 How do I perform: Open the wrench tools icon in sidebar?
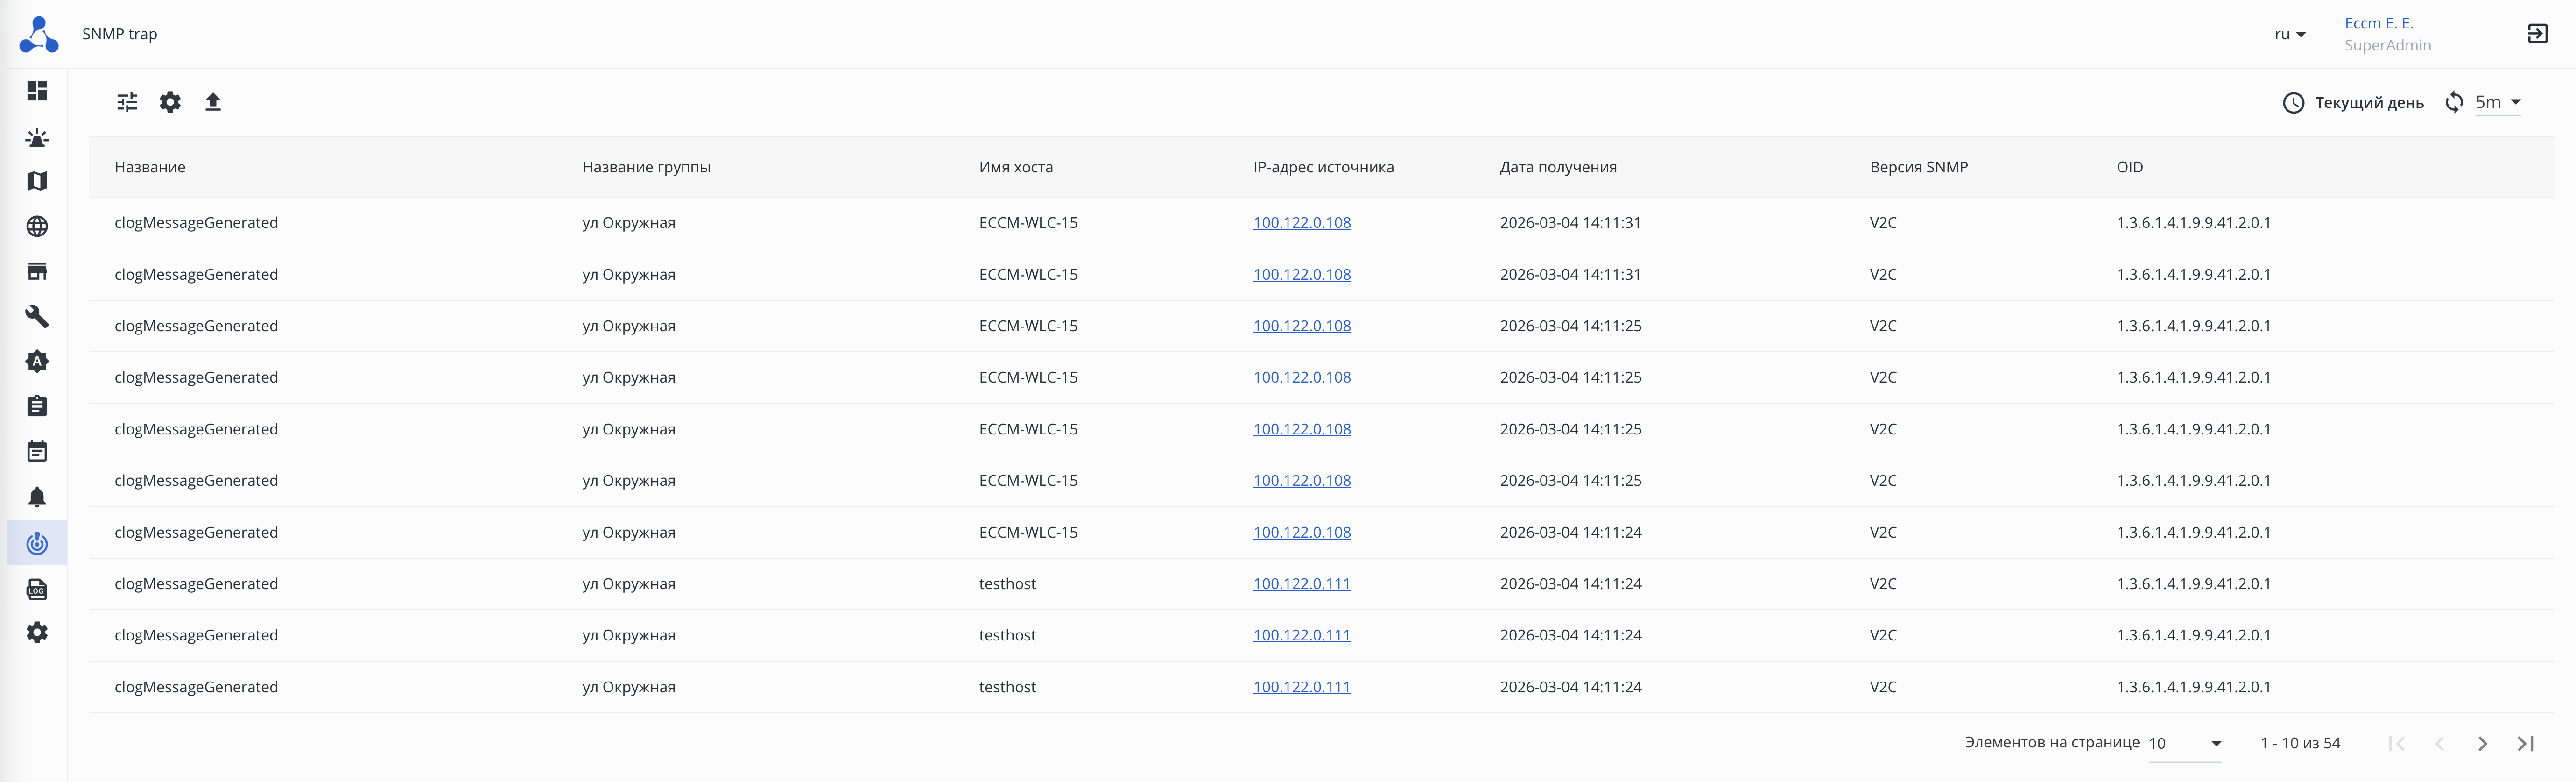coord(37,316)
